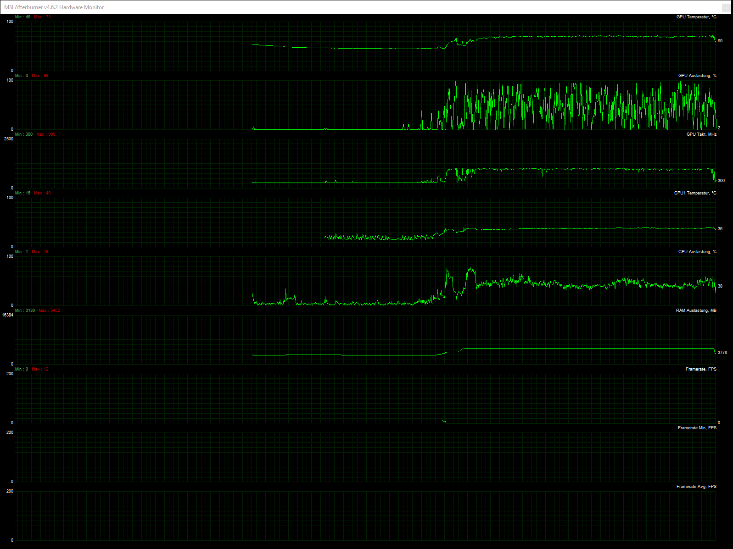Click the 16384 axis label of RAM graph
Image resolution: width=733 pixels, height=549 pixels.
point(8,315)
